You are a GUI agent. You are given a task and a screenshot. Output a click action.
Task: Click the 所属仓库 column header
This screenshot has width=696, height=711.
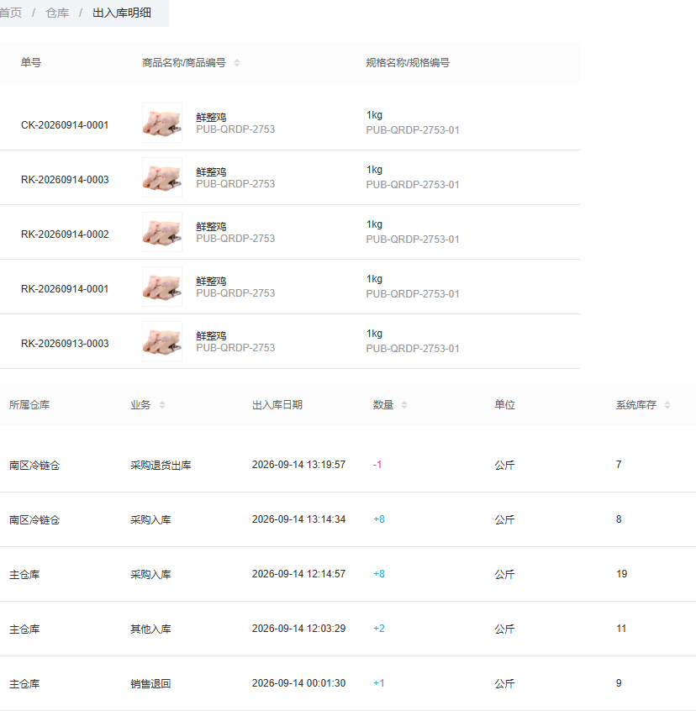[x=29, y=405]
